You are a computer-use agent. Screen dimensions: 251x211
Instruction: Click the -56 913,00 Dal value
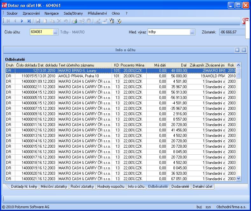177,98
